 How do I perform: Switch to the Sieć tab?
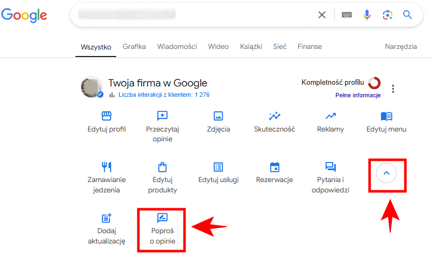tap(279, 46)
